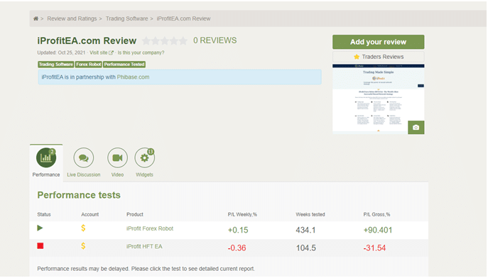Click the Add your review button

click(x=378, y=42)
